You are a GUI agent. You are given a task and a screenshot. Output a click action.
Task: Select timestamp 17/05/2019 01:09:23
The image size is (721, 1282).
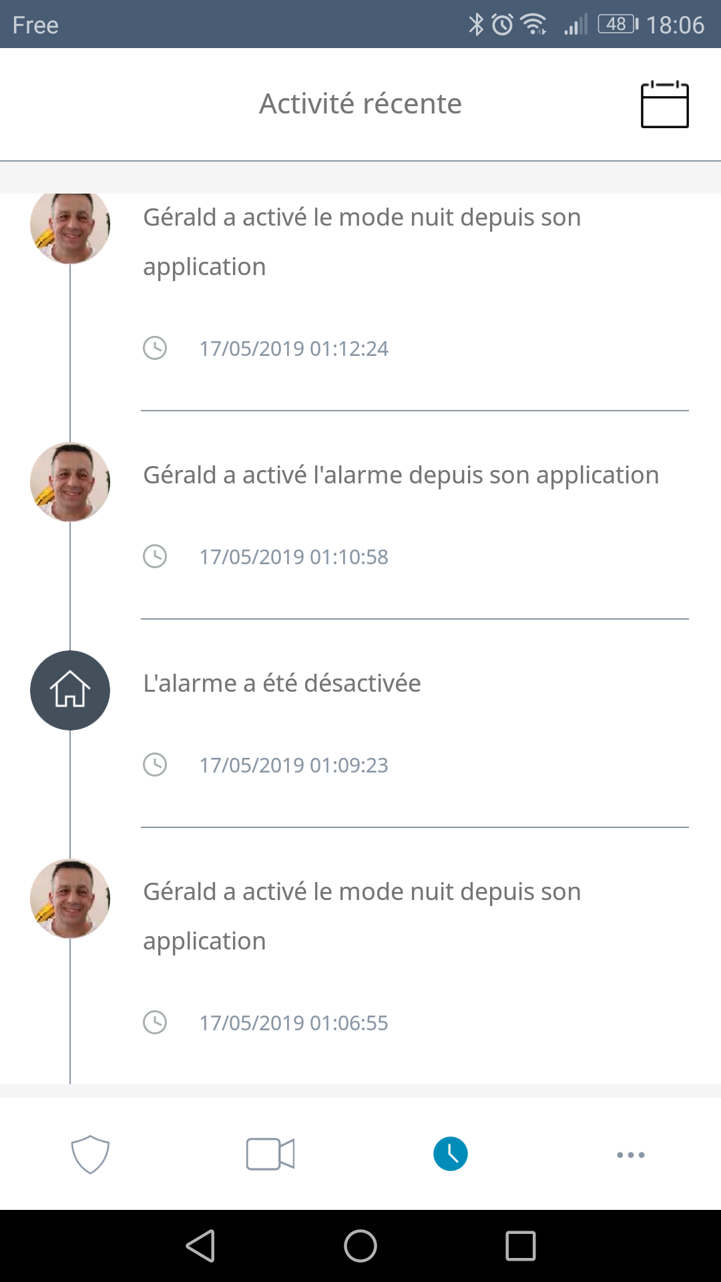click(x=294, y=765)
